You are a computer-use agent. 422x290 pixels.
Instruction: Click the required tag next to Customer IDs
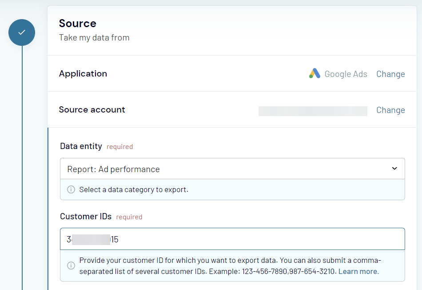point(129,217)
